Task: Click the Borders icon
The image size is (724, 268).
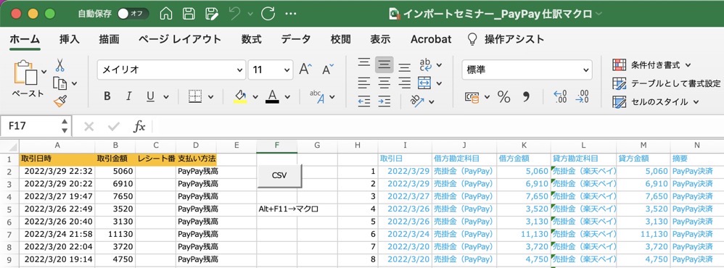Action: tap(195, 96)
